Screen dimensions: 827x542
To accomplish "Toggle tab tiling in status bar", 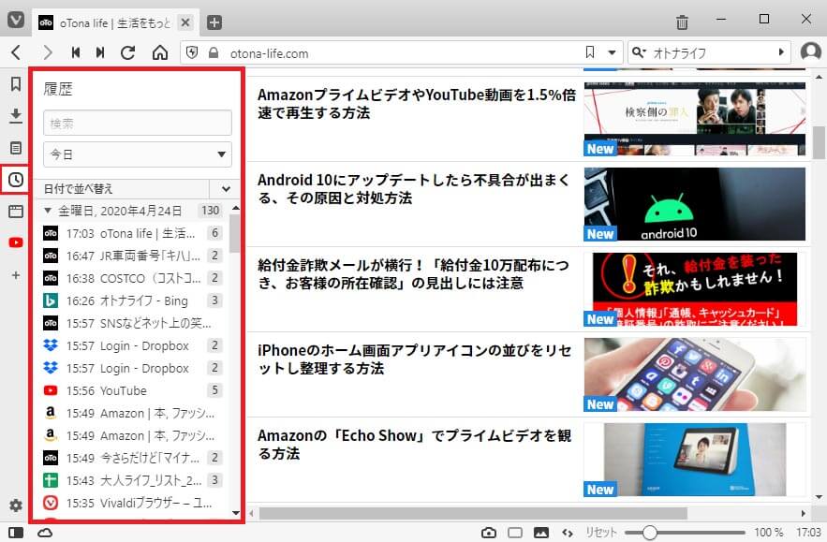I will 515,533.
